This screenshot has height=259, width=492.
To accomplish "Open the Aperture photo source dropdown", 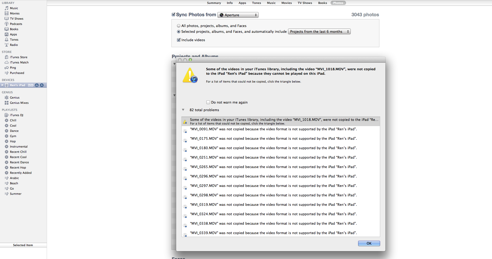I will 238,15.
